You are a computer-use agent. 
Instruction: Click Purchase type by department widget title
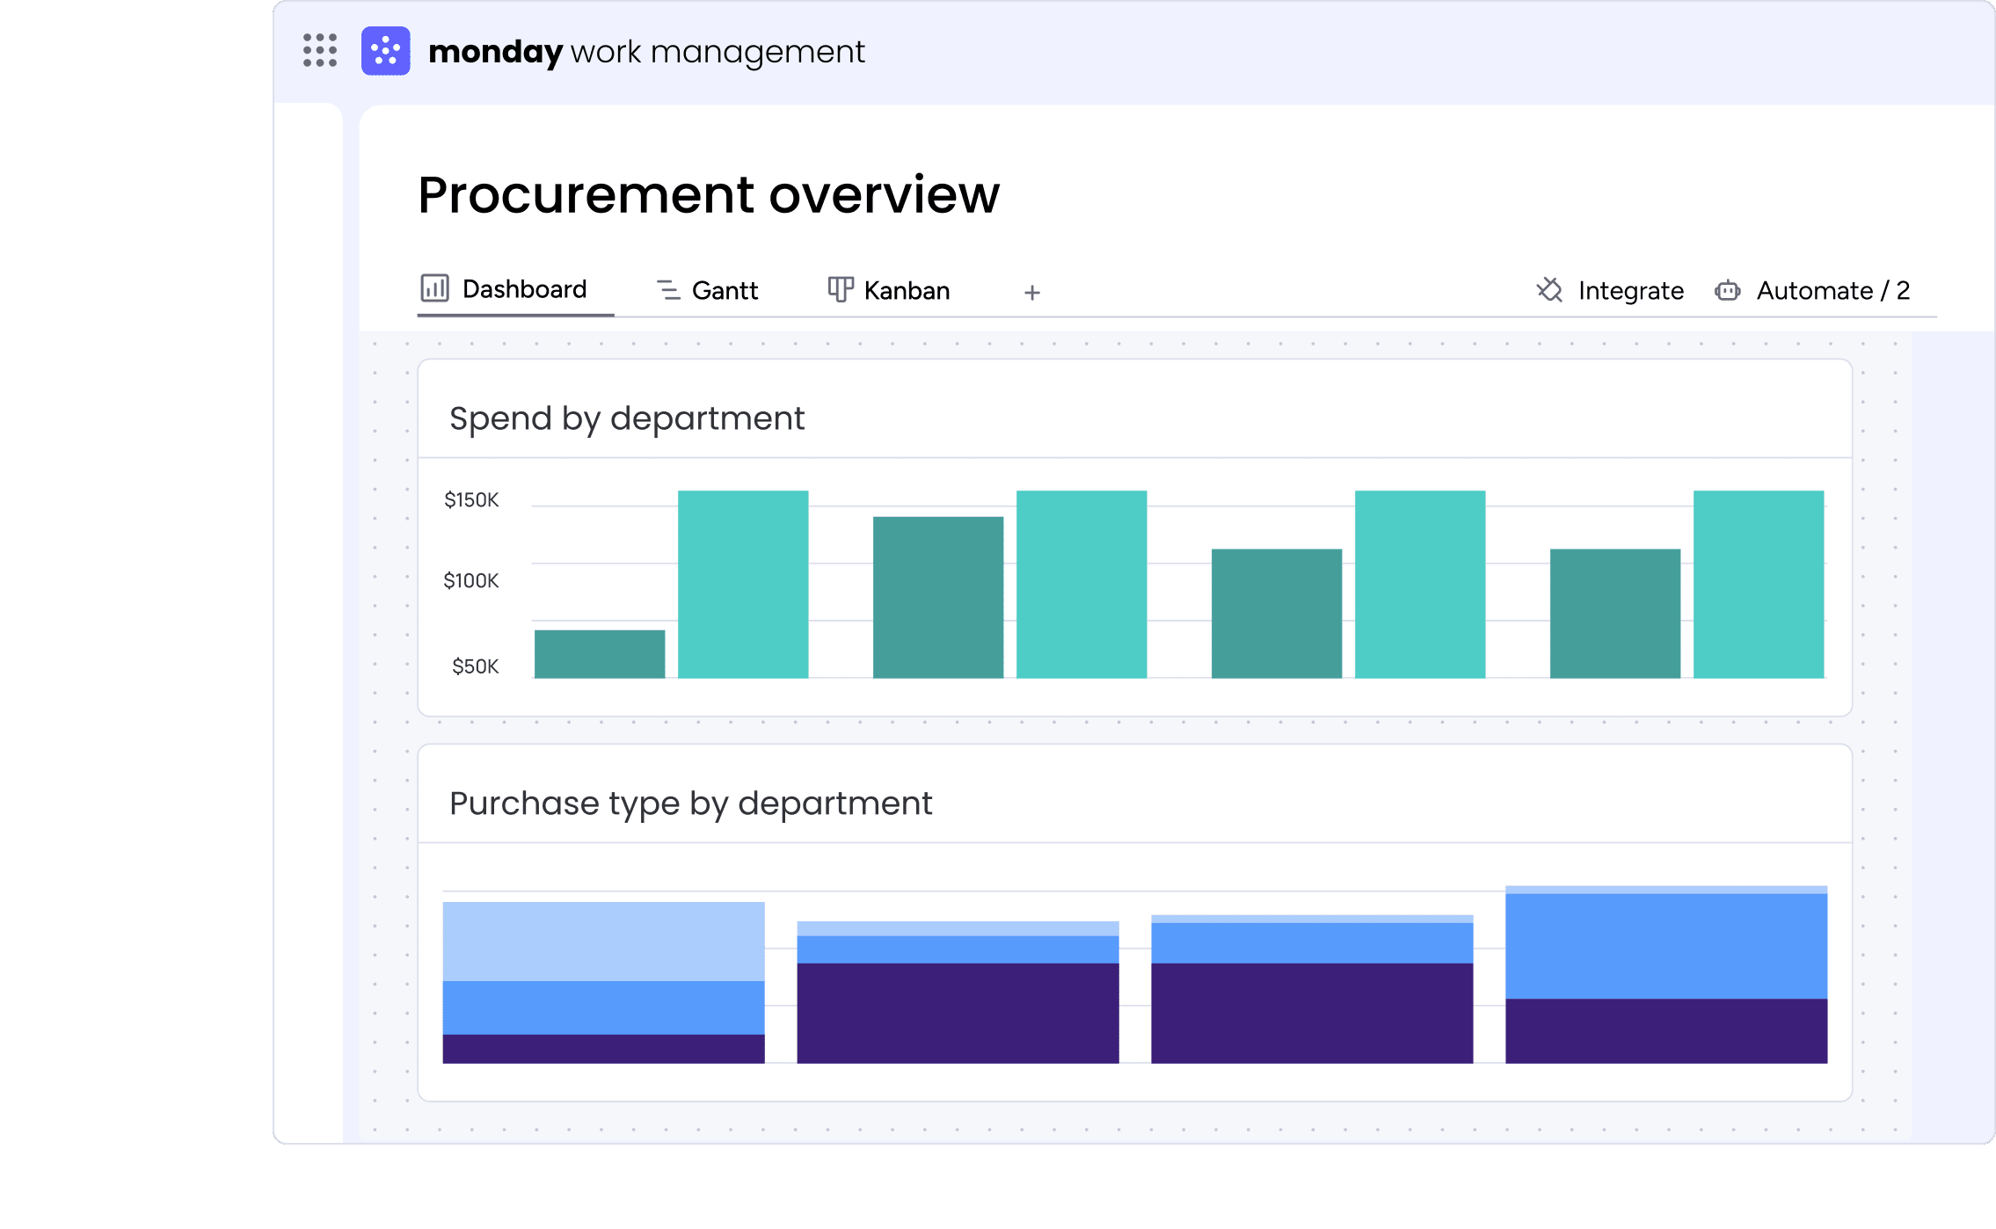click(x=690, y=804)
